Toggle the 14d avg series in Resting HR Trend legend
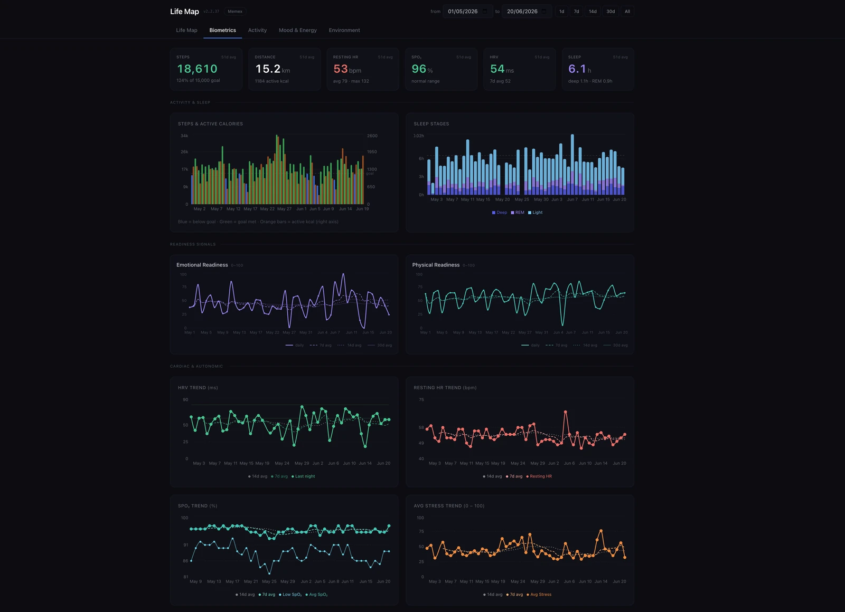The width and height of the screenshot is (845, 612). (492, 476)
